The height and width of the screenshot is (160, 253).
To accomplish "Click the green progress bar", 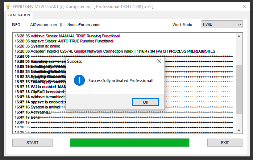I will click(129, 143).
